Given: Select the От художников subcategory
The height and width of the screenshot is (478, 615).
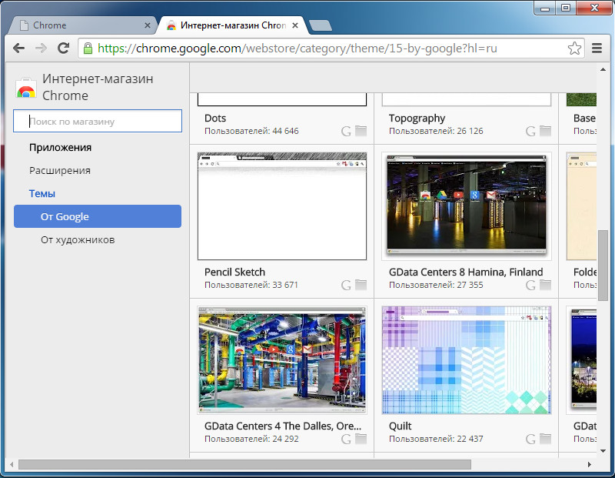Looking at the screenshot, I should click(x=78, y=239).
